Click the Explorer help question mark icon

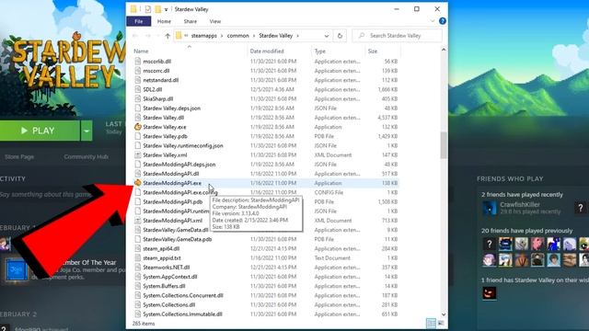(x=443, y=21)
